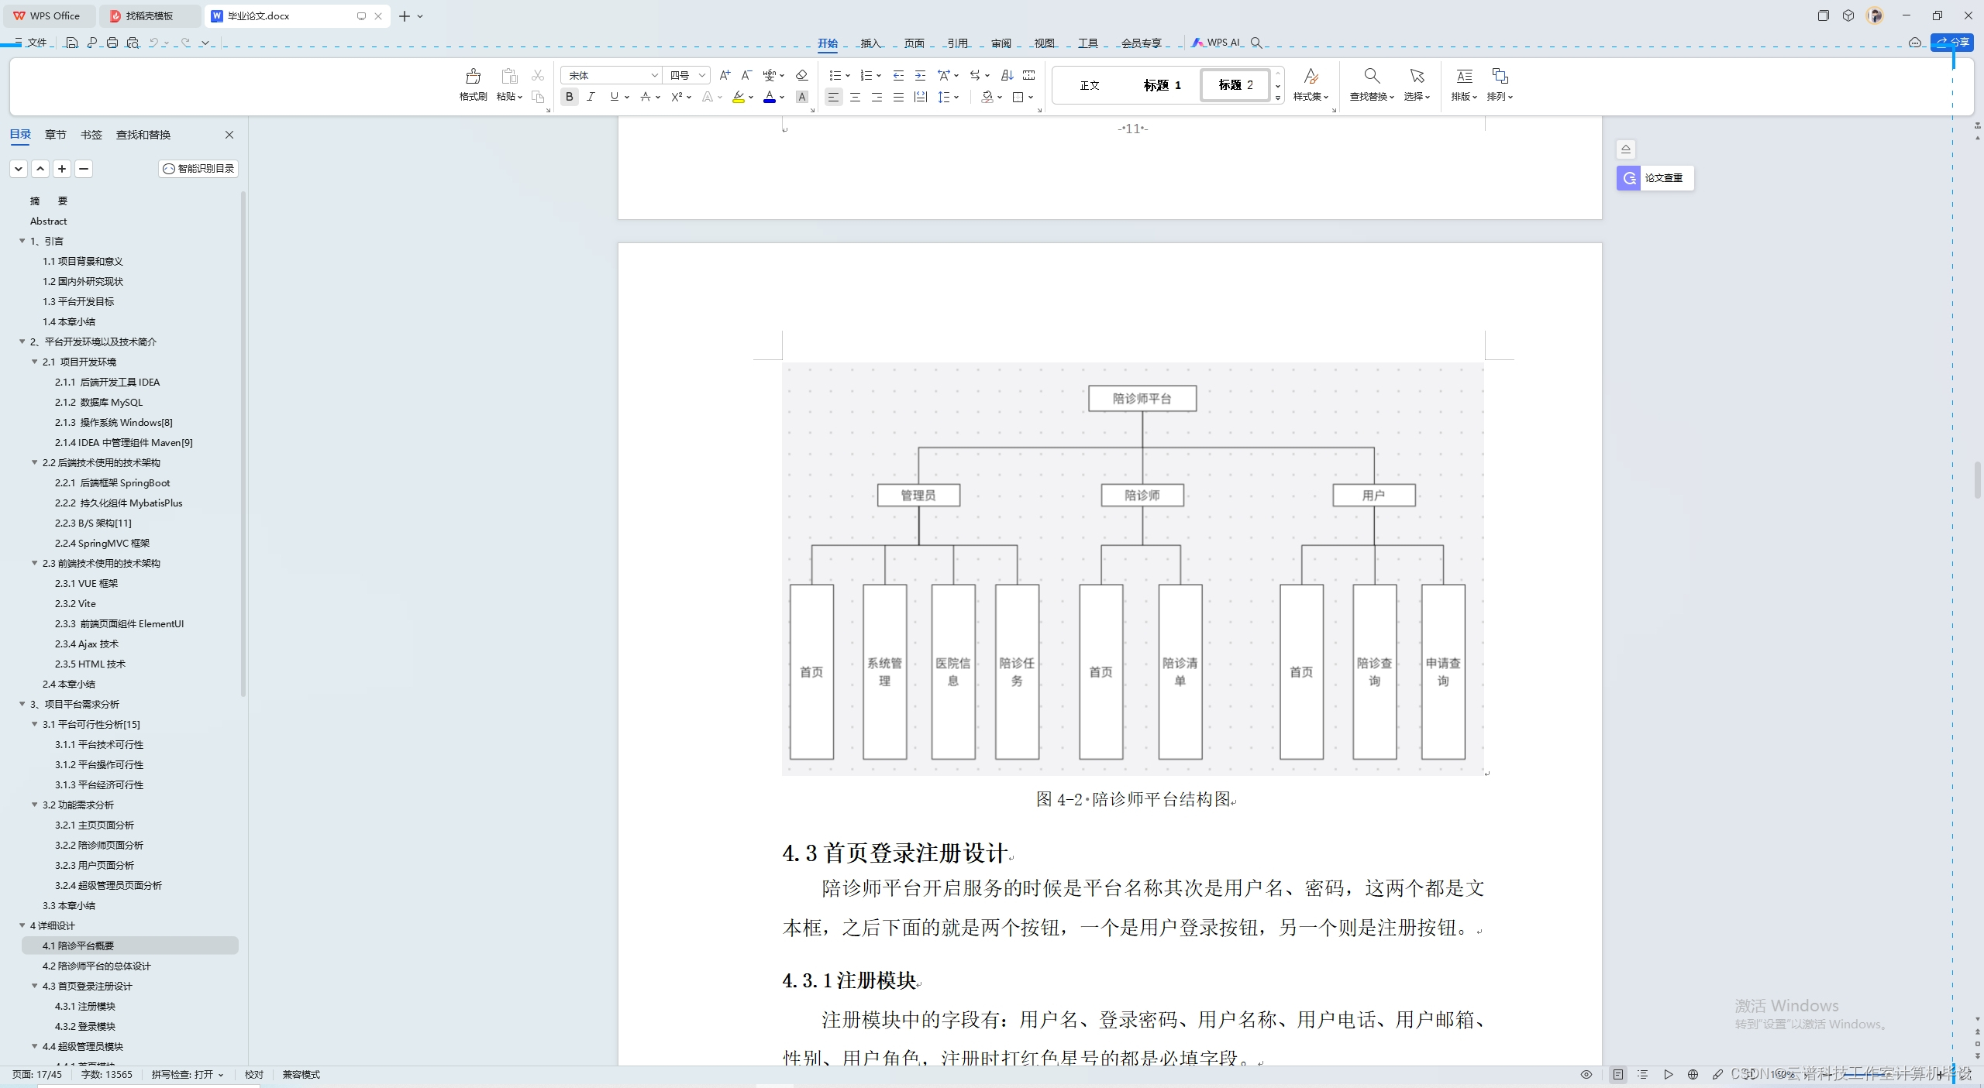
Task: Toggle bold formatting
Action: click(570, 97)
